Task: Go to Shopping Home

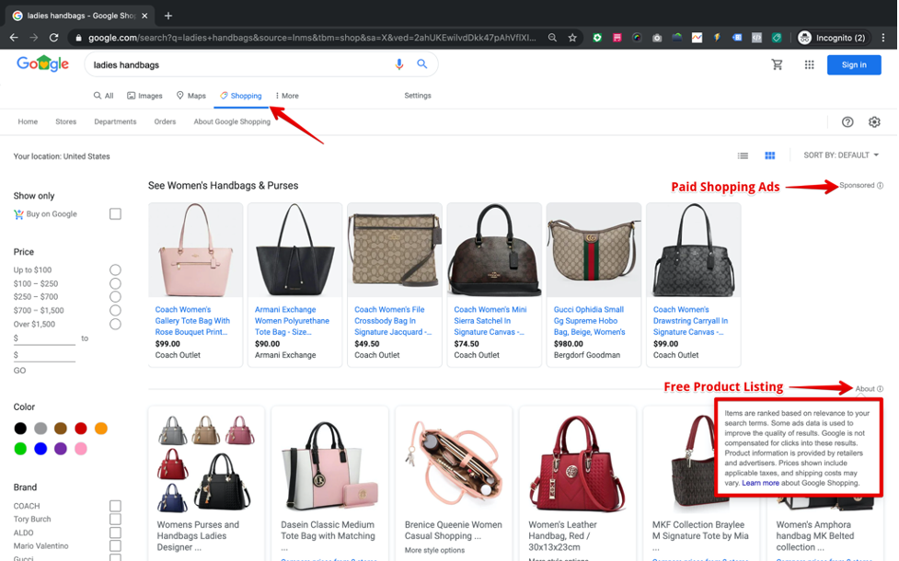Action: click(28, 121)
